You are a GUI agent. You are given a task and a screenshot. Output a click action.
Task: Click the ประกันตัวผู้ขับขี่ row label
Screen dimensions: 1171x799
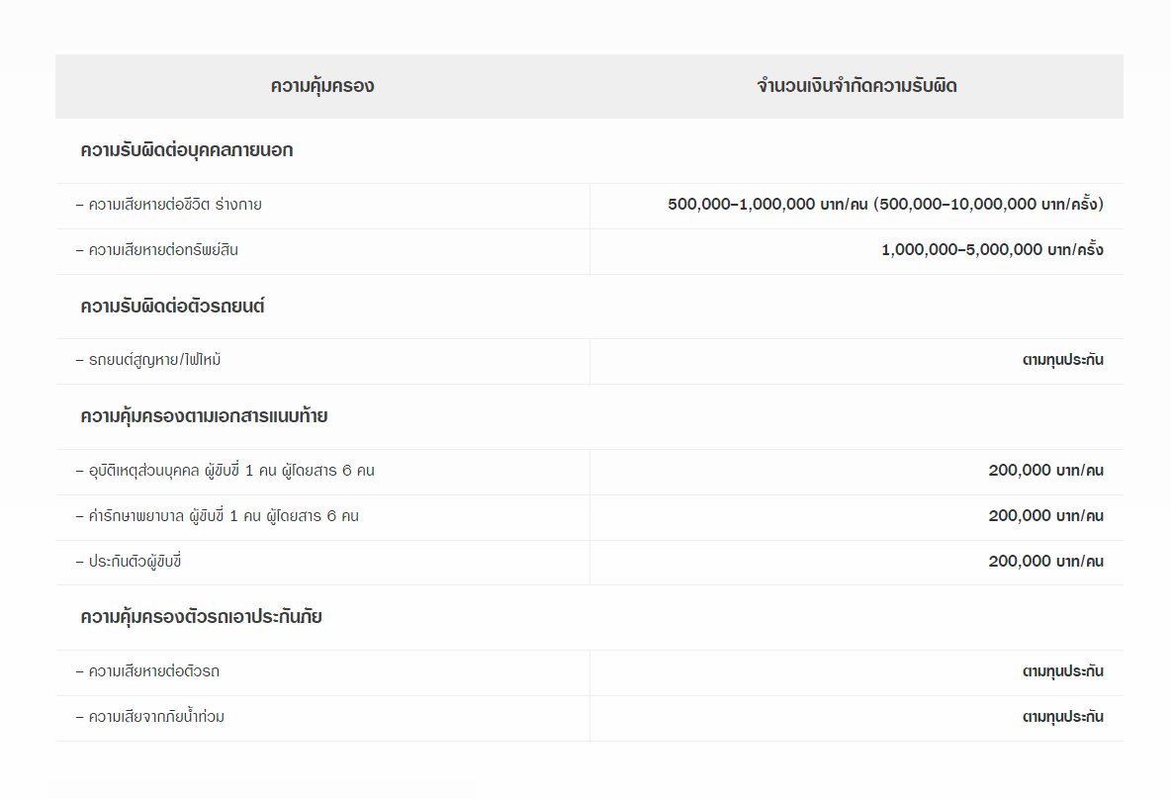point(130,562)
